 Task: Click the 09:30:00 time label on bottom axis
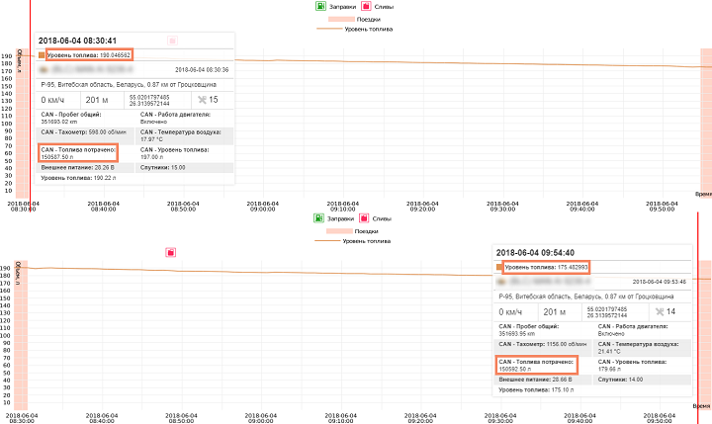pyautogui.click(x=504, y=418)
